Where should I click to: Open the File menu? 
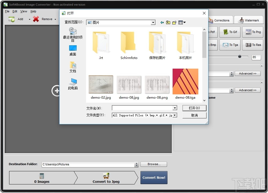click(x=7, y=11)
